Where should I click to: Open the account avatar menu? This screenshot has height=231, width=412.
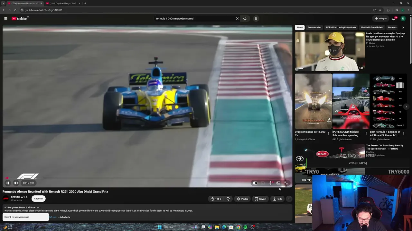[x=403, y=19]
